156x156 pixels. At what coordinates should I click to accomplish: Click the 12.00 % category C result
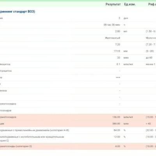coord(117,137)
